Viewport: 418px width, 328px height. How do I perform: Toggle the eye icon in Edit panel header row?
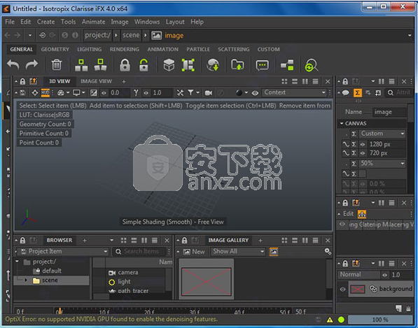[x=342, y=224]
